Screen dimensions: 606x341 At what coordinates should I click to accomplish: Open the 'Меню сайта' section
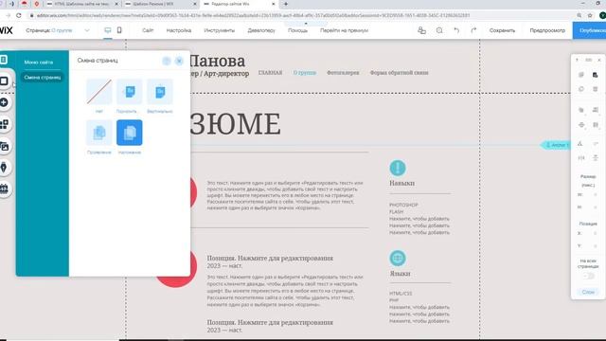pos(39,63)
